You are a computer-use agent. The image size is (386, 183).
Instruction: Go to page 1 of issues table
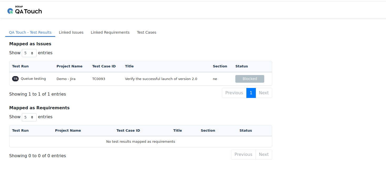pos(251,93)
